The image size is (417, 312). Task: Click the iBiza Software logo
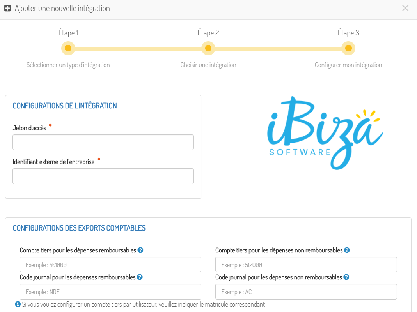pos(325,133)
